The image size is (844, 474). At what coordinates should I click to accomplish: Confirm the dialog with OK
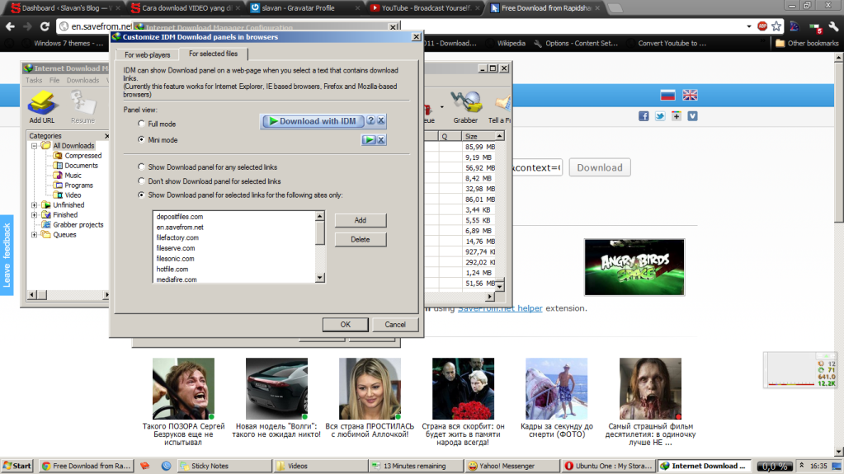point(346,325)
